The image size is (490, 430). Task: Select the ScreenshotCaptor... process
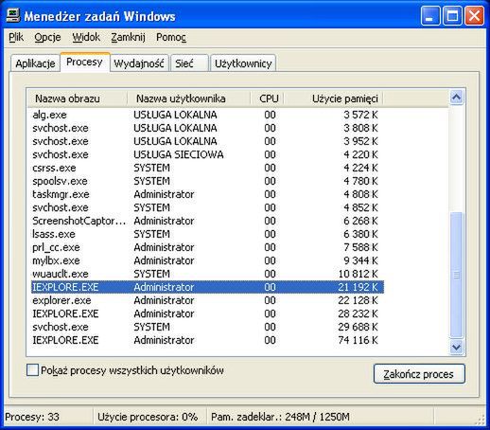pos(207,221)
